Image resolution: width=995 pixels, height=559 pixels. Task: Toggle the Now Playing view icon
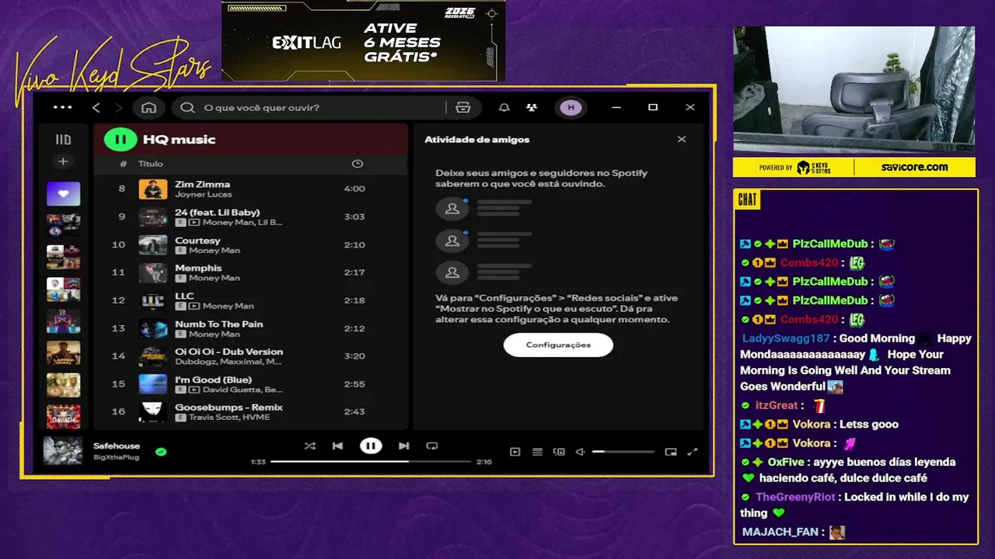coord(515,452)
